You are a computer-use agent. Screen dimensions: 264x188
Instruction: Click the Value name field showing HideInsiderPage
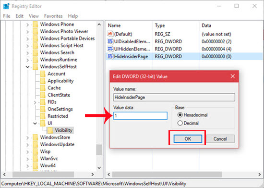pos(174,97)
